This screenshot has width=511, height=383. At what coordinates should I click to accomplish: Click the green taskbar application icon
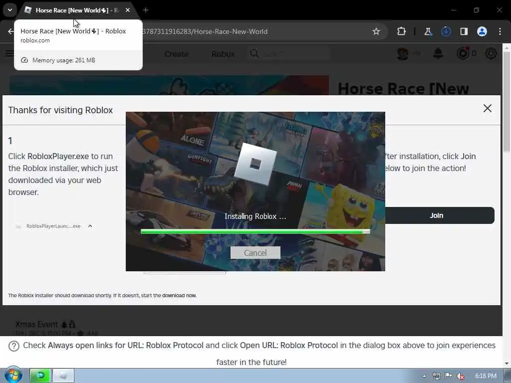point(40,376)
